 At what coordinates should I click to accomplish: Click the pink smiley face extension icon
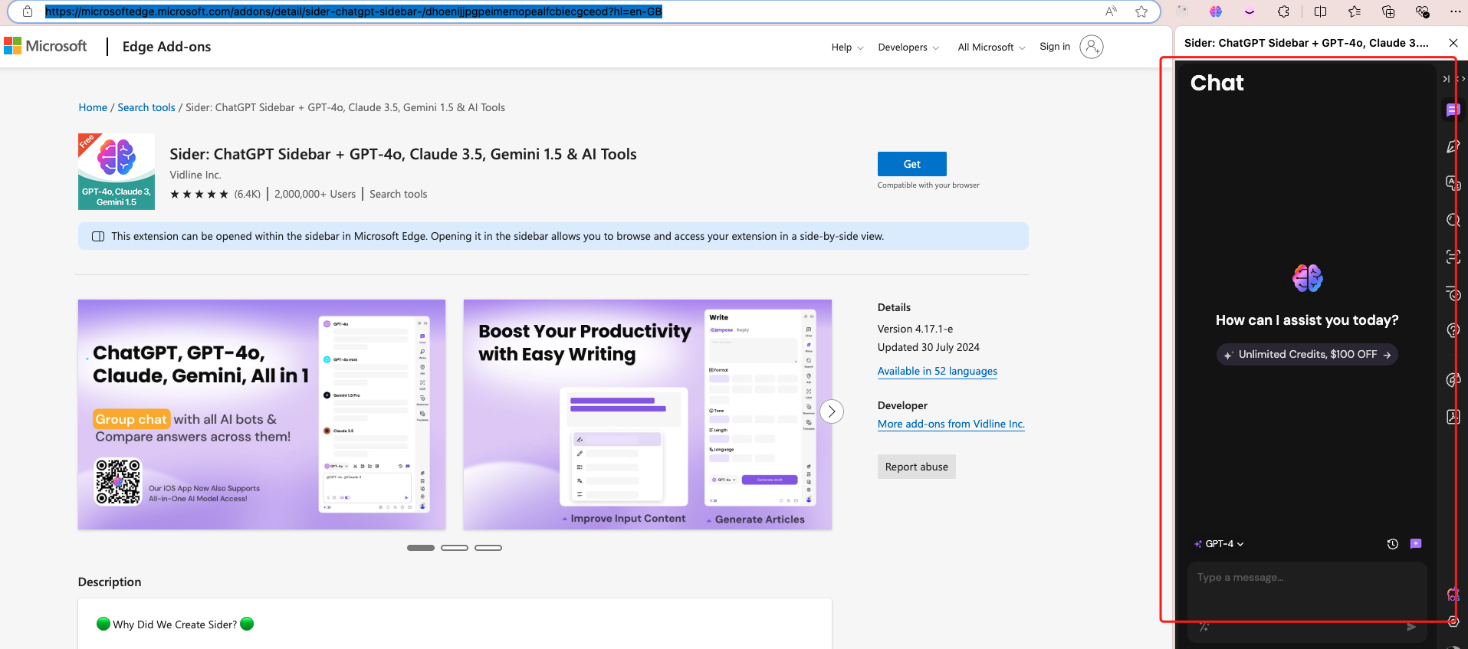[1250, 11]
